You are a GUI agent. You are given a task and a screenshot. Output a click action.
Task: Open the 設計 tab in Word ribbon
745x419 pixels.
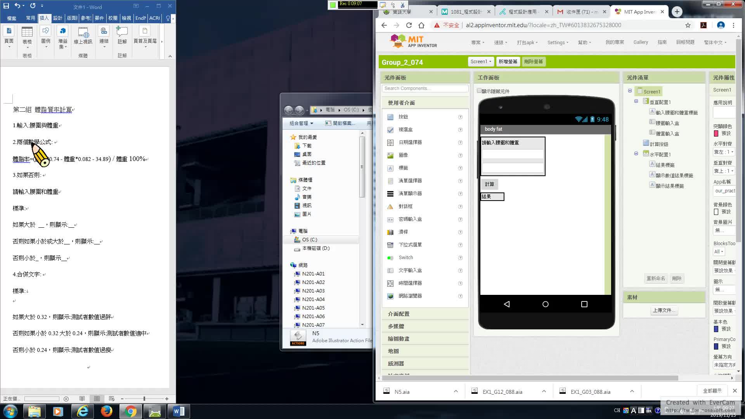[58, 18]
